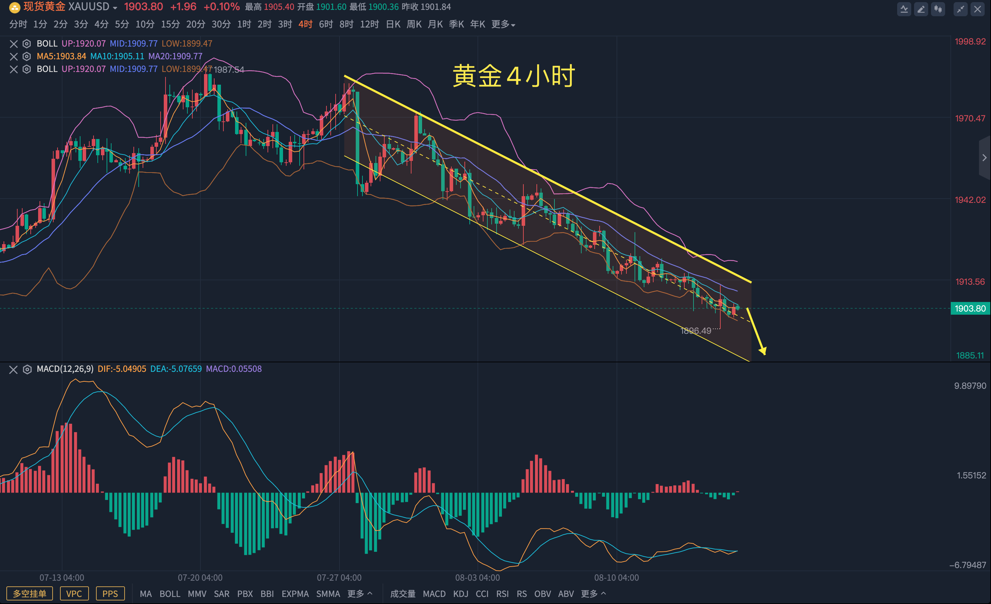This screenshot has height=604, width=991.
Task: Toggle the VPC overlay button
Action: 74,593
